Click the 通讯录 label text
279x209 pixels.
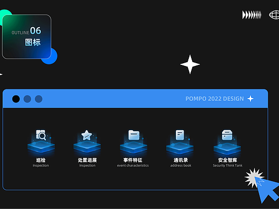click(181, 160)
